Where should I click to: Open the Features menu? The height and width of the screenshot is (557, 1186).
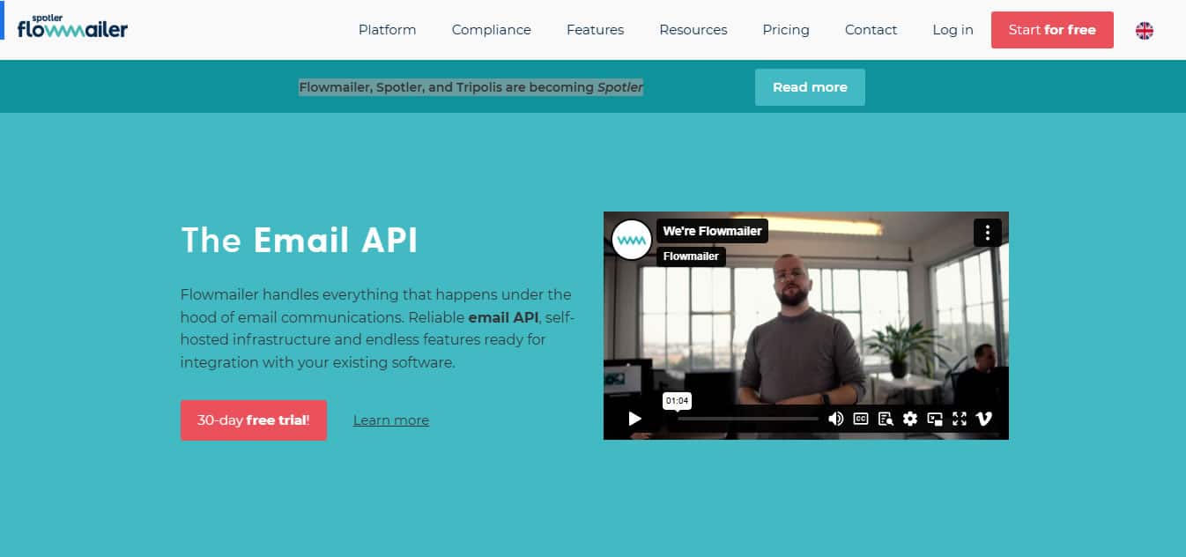[x=595, y=30]
